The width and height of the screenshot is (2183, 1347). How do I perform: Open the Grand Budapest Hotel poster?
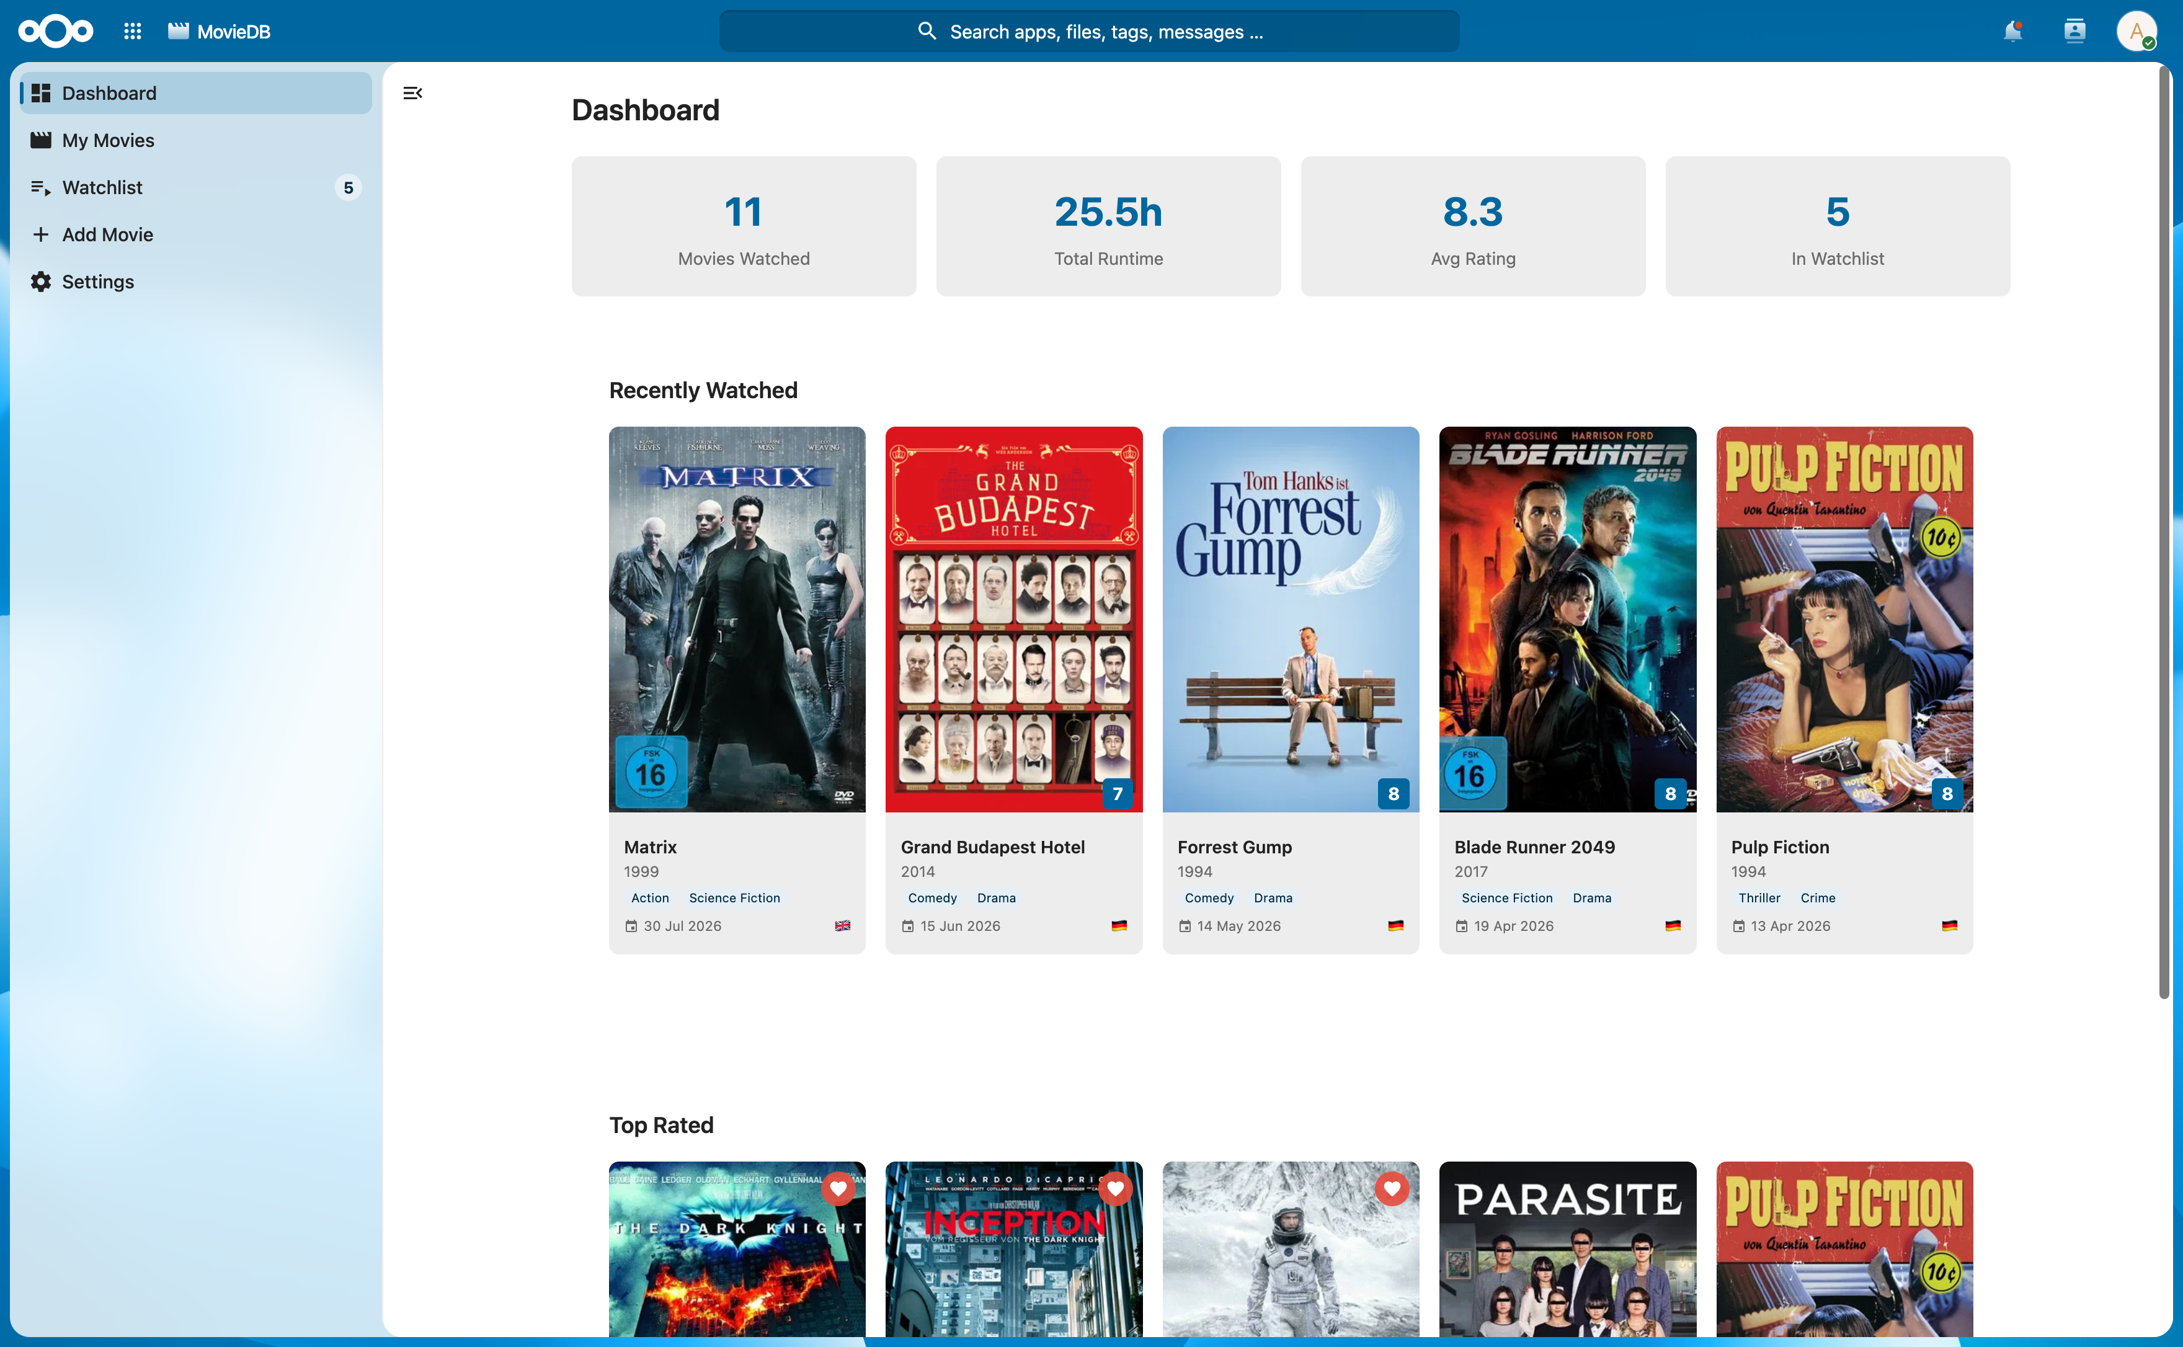(x=1013, y=619)
